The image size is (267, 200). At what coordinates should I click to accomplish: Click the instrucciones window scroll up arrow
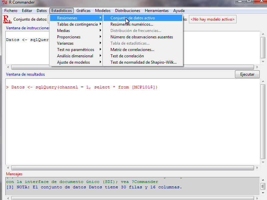pos(263,34)
